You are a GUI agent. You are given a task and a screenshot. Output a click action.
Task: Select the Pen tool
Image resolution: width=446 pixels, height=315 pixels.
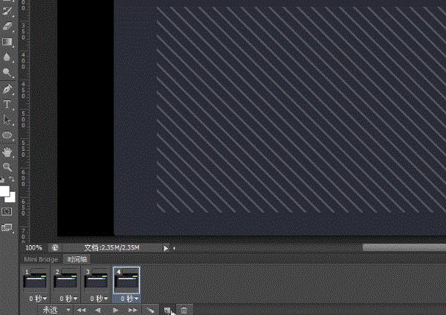coord(7,89)
